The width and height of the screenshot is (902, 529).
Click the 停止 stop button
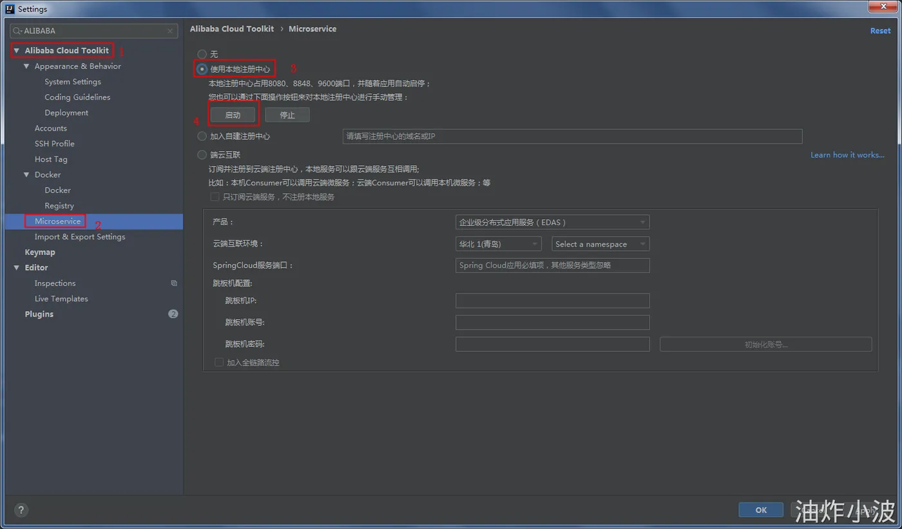pos(287,115)
